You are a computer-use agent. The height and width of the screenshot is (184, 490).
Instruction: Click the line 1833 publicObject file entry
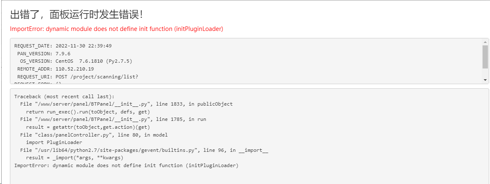[126, 104]
